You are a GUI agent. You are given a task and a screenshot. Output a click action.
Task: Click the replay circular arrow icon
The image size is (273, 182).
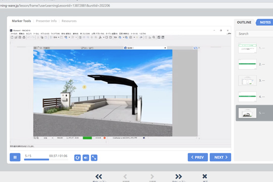[x=77, y=158]
